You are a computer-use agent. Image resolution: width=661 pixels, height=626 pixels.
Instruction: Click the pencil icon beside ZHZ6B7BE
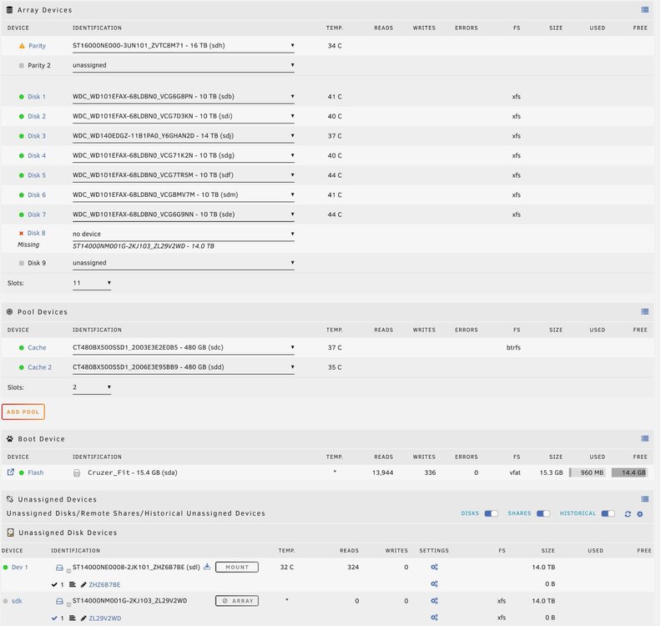point(83,585)
